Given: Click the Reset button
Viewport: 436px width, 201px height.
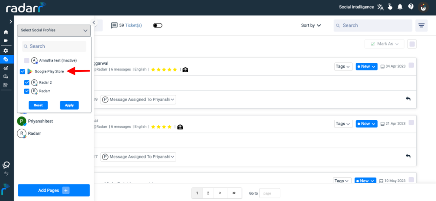Looking at the screenshot, I should click(x=38, y=105).
